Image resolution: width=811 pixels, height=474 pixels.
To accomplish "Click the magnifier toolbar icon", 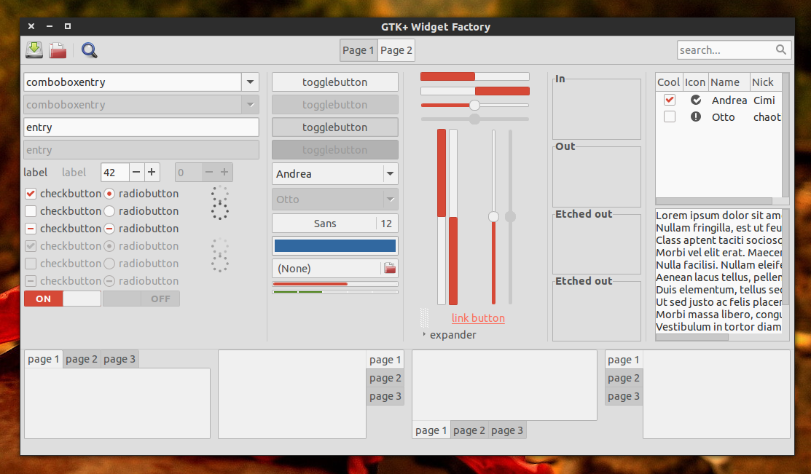I will [x=89, y=50].
